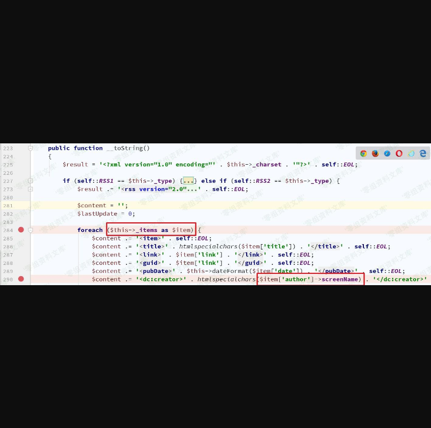Expand the folded block on line 227
The height and width of the screenshot is (428, 431).
click(30, 181)
